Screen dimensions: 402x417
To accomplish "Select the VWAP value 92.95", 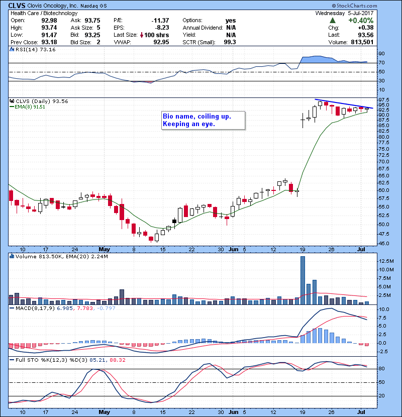I will (x=161, y=42).
